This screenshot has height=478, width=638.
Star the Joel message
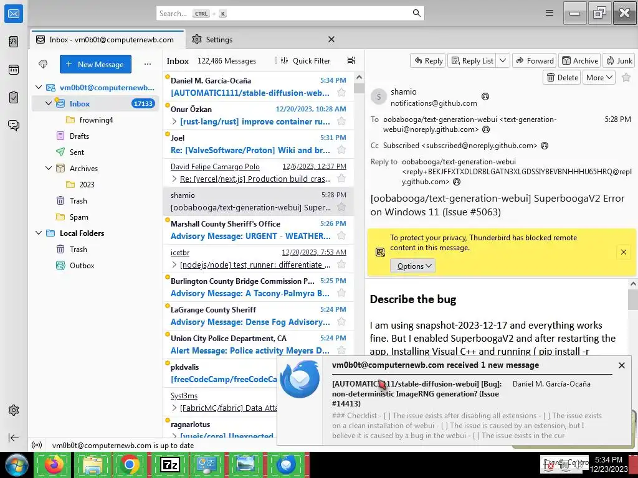point(341,149)
